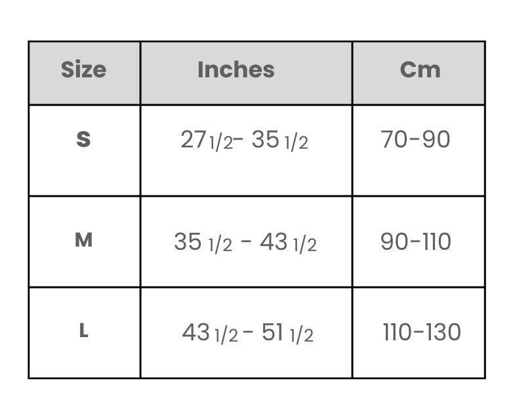This screenshot has height=404, width=513.
Task: Click the 43 1/2 - 51 1/2 inches cell
Action: [247, 333]
